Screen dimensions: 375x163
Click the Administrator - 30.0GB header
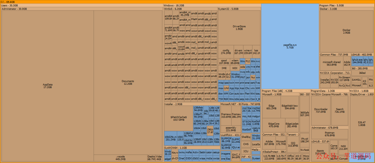click(82, 9)
